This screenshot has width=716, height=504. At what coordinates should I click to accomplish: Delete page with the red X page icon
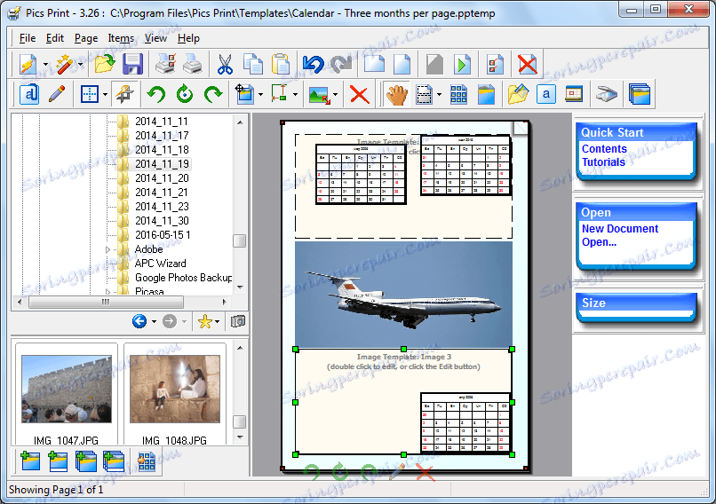coord(528,64)
